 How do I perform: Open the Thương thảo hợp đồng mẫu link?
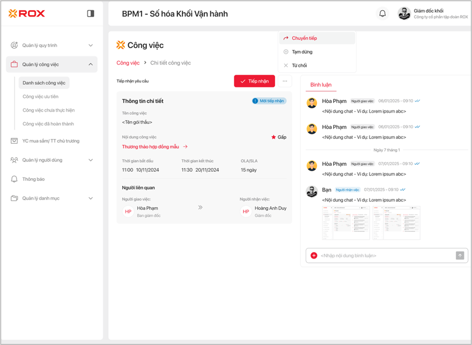pos(150,146)
